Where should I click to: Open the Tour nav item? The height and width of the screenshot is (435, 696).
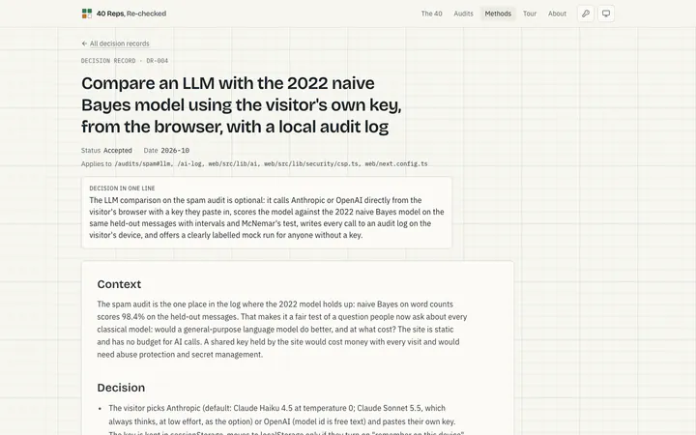[530, 14]
